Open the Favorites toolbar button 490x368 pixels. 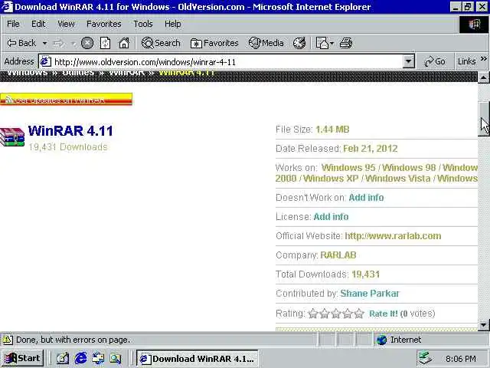[x=214, y=43]
